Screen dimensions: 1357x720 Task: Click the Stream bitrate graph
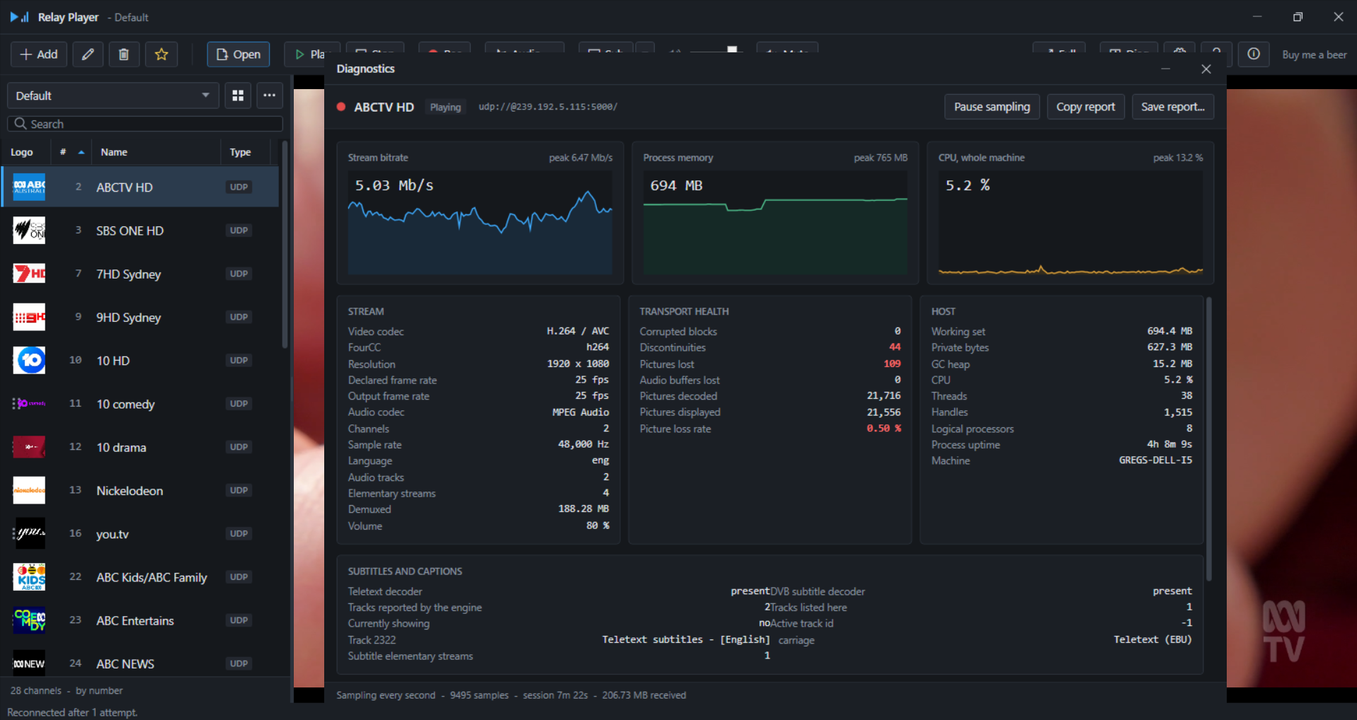click(480, 223)
